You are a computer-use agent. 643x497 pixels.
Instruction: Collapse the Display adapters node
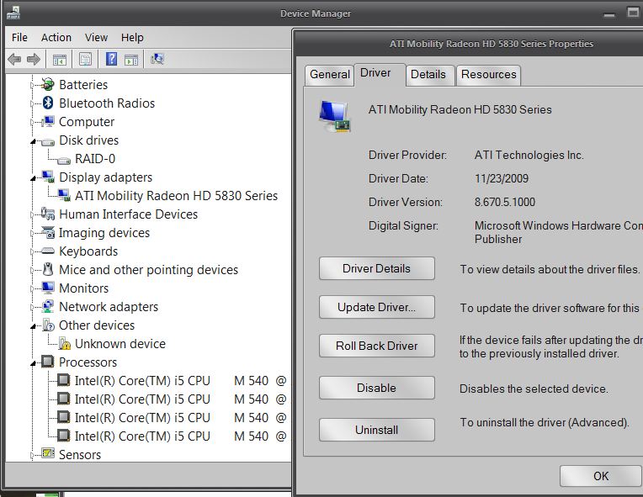[33, 178]
